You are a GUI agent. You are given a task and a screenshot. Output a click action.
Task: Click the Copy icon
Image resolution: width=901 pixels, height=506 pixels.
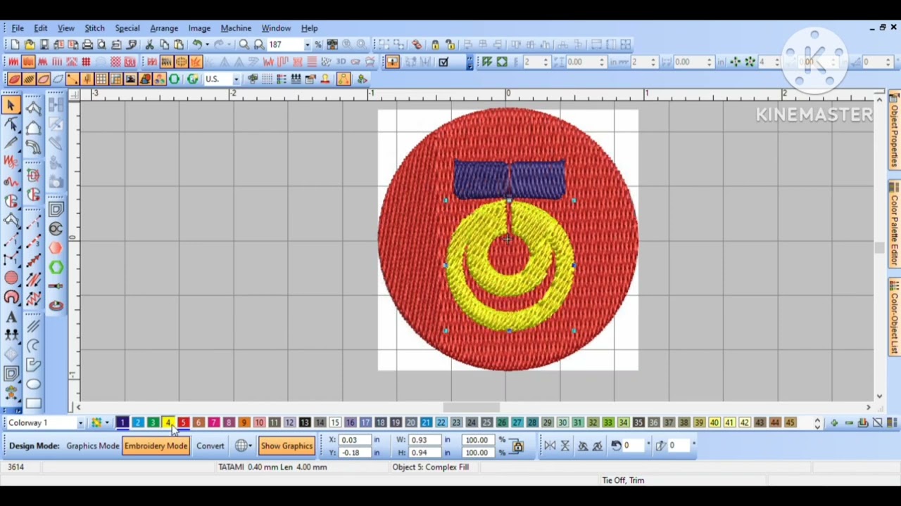point(164,45)
